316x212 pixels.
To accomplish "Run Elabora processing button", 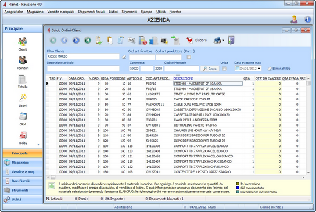I will [196, 40].
